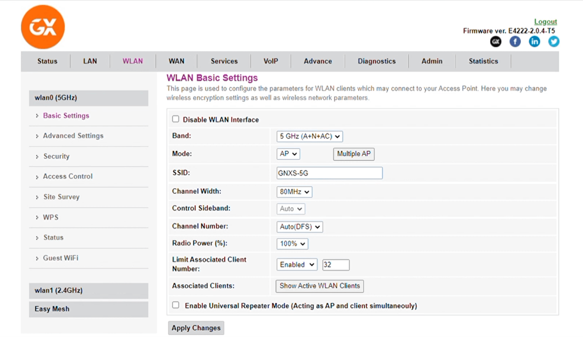Expand the Channel Width dropdown

[294, 192]
